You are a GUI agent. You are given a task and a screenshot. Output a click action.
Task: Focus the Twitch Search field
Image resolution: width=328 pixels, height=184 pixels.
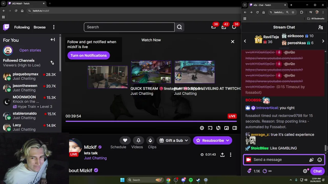click(129, 27)
